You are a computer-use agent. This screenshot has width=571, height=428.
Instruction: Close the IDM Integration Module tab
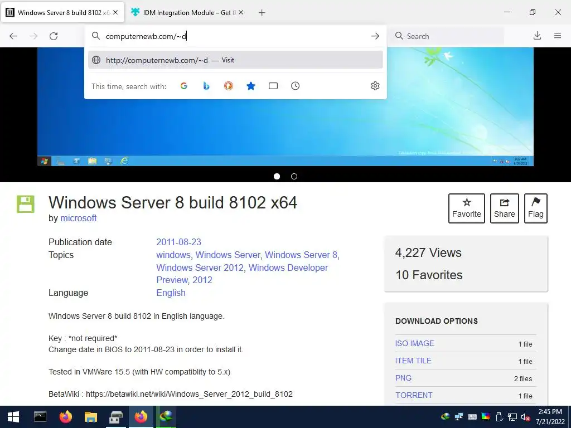(x=241, y=12)
